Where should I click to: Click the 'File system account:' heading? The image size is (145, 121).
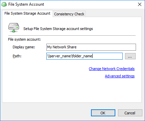point(24,39)
